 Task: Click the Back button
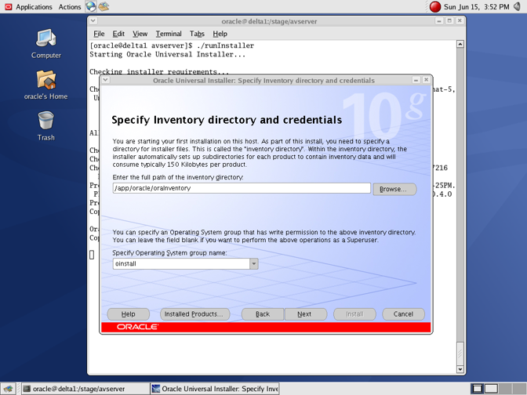click(263, 314)
